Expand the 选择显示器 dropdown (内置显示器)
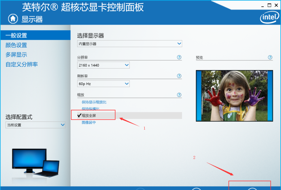 pyautogui.click(x=130, y=44)
